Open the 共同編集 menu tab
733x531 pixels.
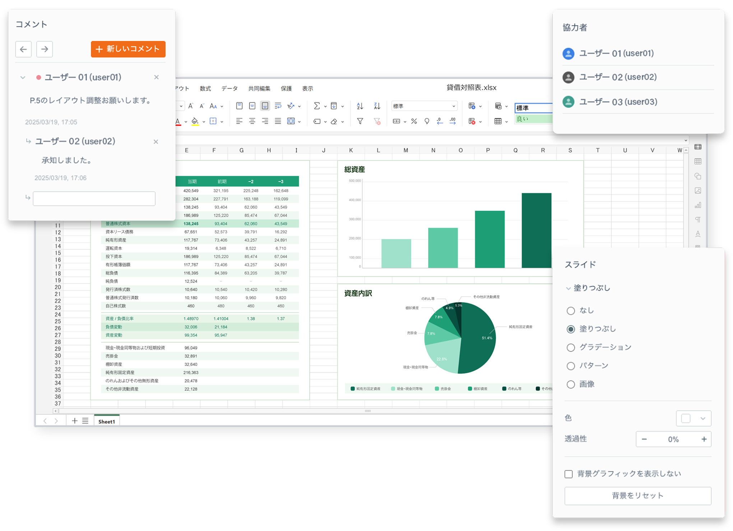click(259, 88)
